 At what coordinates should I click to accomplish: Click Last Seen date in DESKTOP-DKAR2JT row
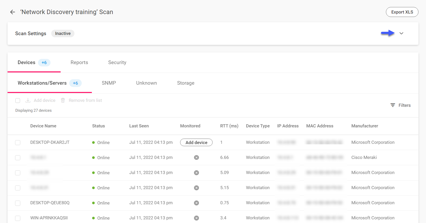click(151, 142)
